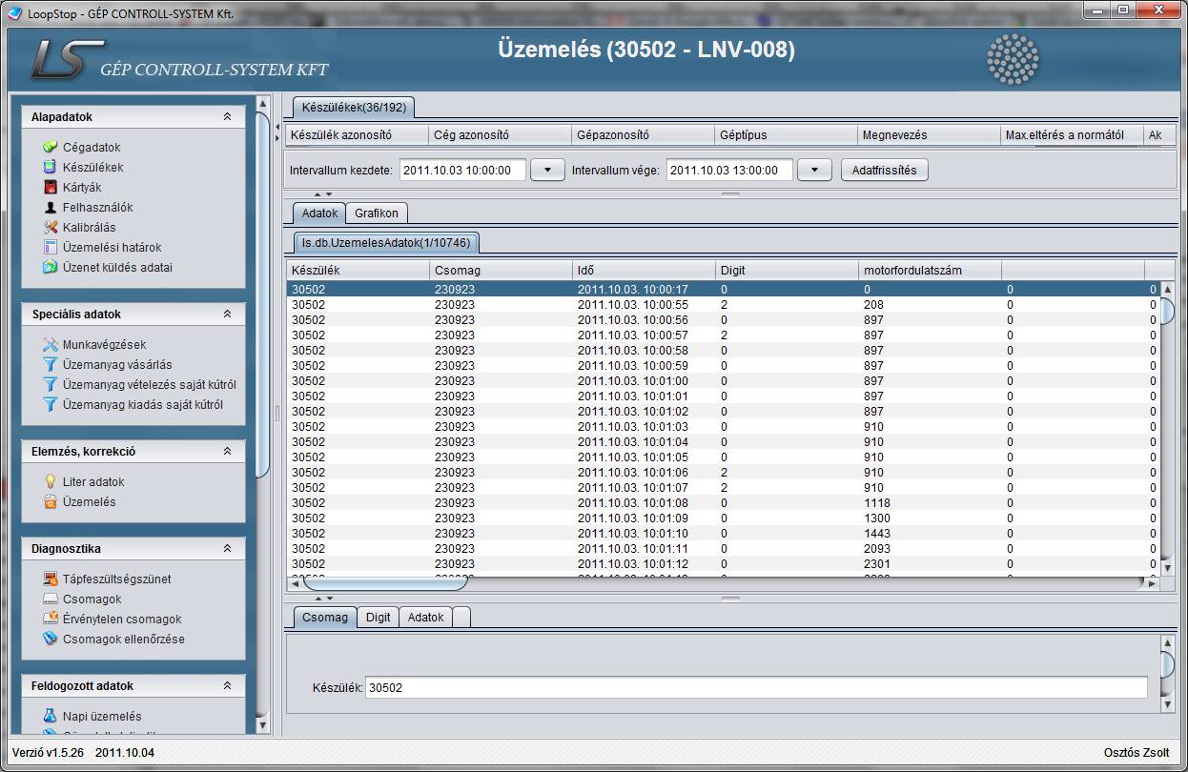Open Érvénytelen csomagok link
1188x772 pixels.
(x=122, y=620)
